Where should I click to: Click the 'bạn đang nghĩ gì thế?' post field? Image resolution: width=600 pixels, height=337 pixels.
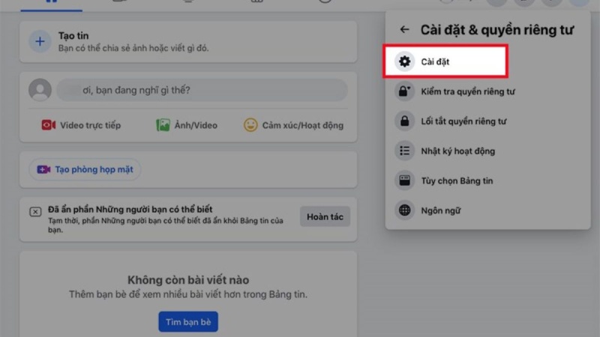(x=202, y=90)
